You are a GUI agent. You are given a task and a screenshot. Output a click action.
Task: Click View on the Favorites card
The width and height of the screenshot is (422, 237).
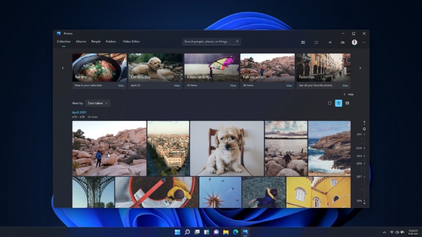(x=345, y=85)
